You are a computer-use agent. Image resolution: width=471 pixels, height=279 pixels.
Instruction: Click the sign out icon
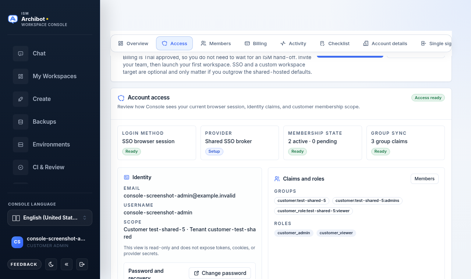click(x=82, y=264)
